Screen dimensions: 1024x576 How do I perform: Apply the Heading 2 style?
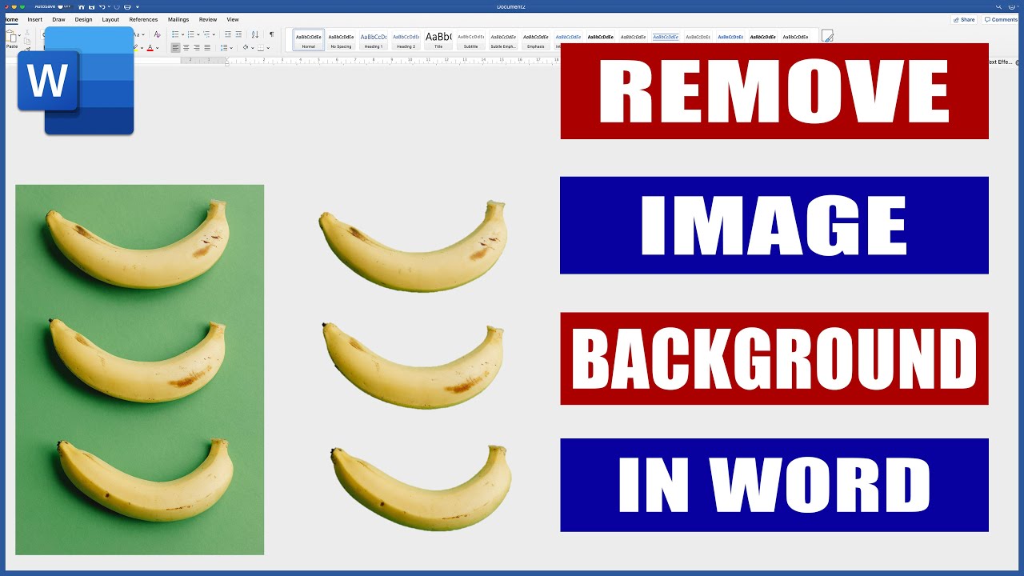pyautogui.click(x=406, y=40)
